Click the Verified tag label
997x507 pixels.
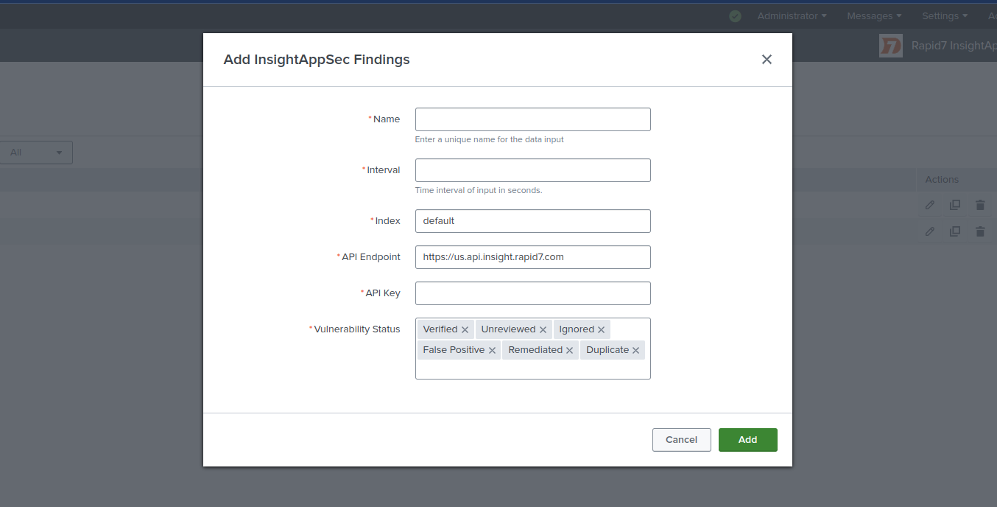click(440, 329)
